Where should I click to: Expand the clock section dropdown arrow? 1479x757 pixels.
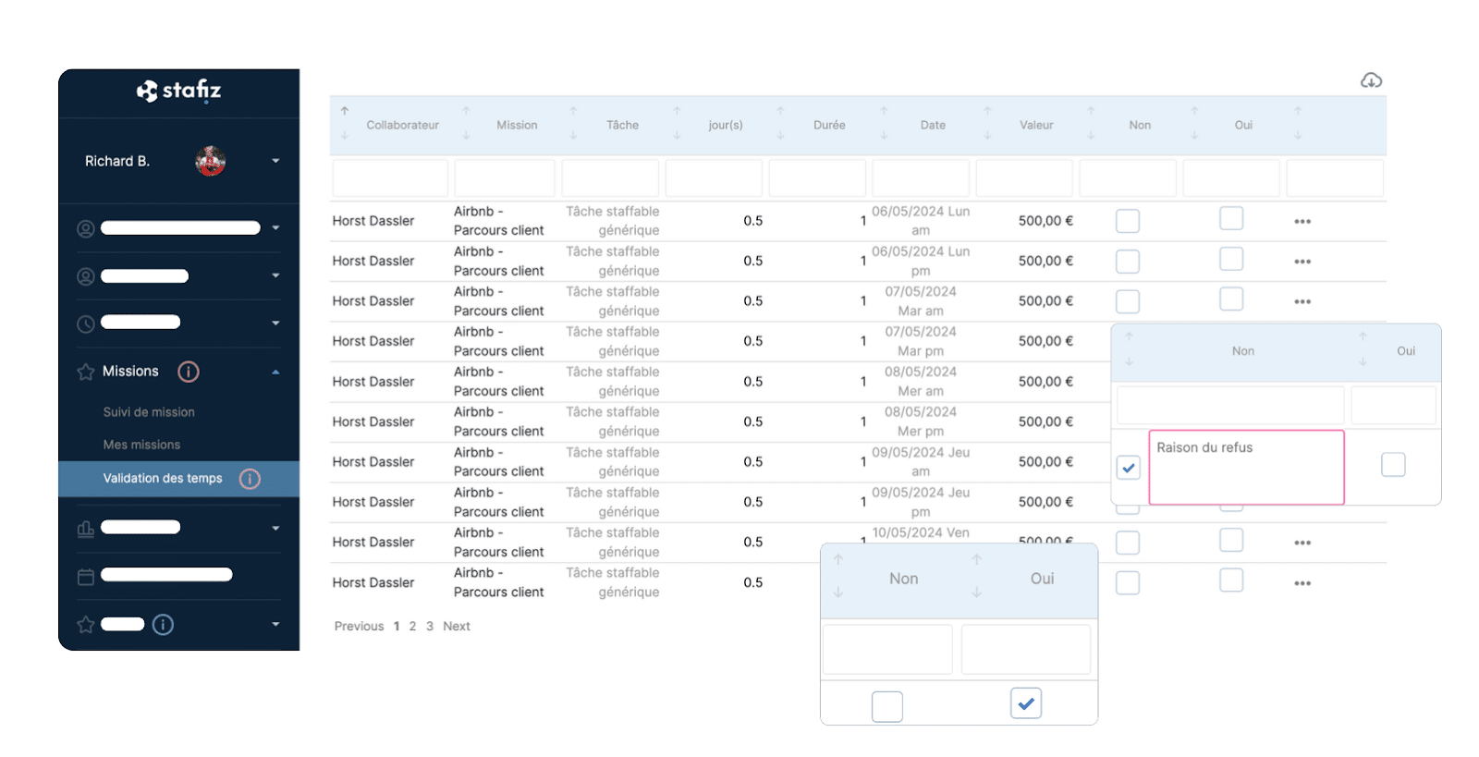point(275,324)
